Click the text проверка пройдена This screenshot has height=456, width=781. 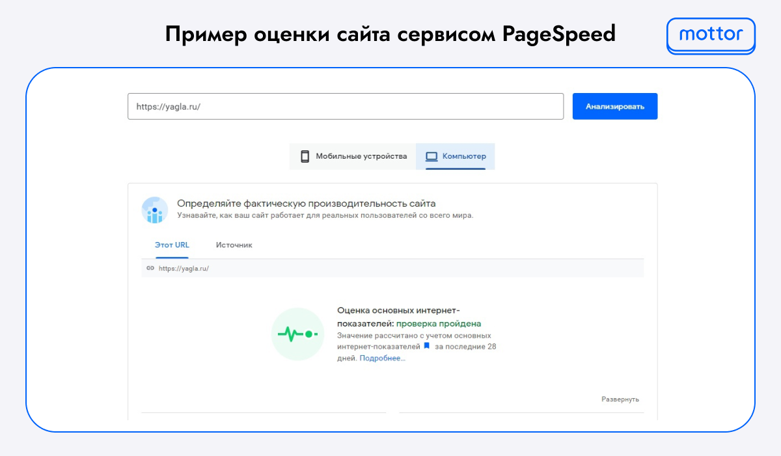[439, 323]
